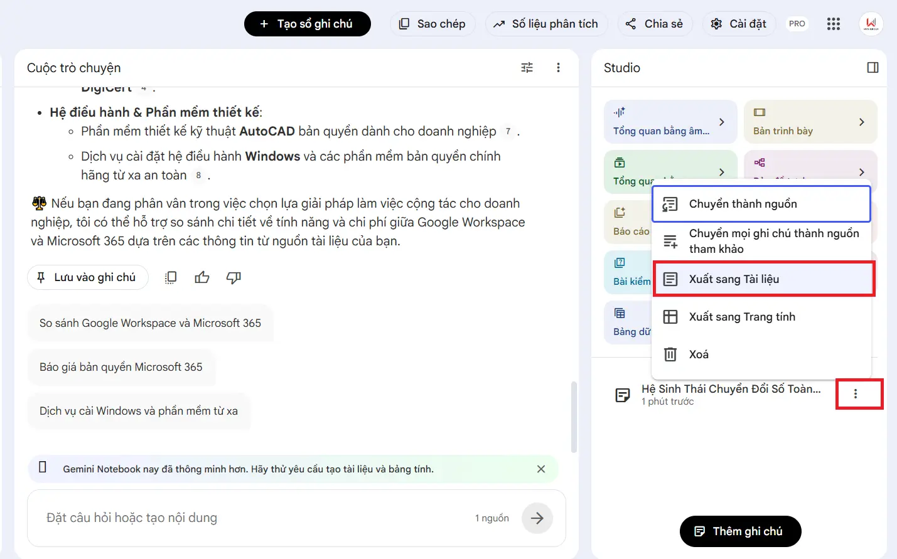Select Xuất sang Trang tính menu item
This screenshot has width=897, height=559.
(x=761, y=317)
